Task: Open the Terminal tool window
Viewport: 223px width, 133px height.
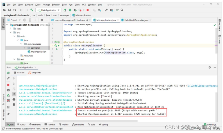Action: tap(50, 125)
